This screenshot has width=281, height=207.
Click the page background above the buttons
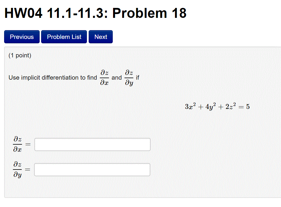176,26
